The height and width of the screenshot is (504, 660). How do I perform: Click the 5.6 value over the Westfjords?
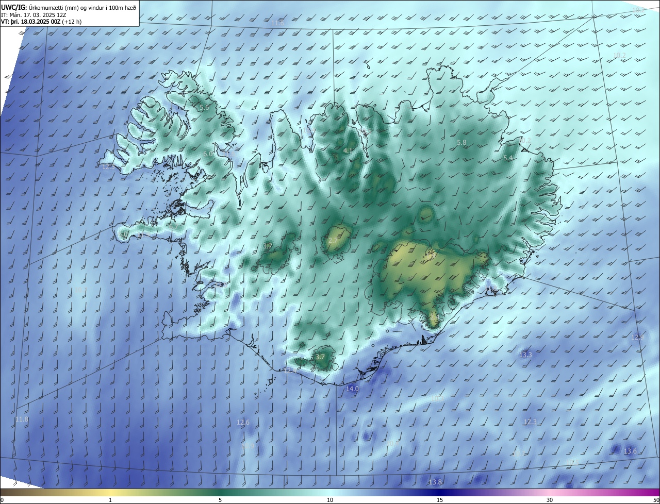(x=204, y=108)
